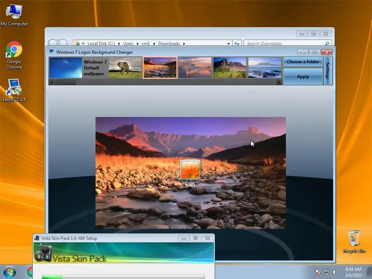Expand the arrow after vm1 breadcrumb
This screenshot has width=372, height=279.
coord(154,44)
